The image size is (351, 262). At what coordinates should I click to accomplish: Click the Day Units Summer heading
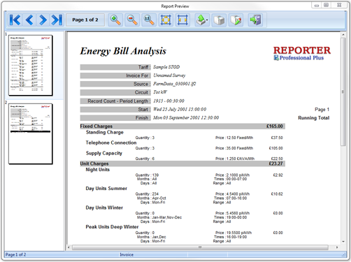pos(106,189)
